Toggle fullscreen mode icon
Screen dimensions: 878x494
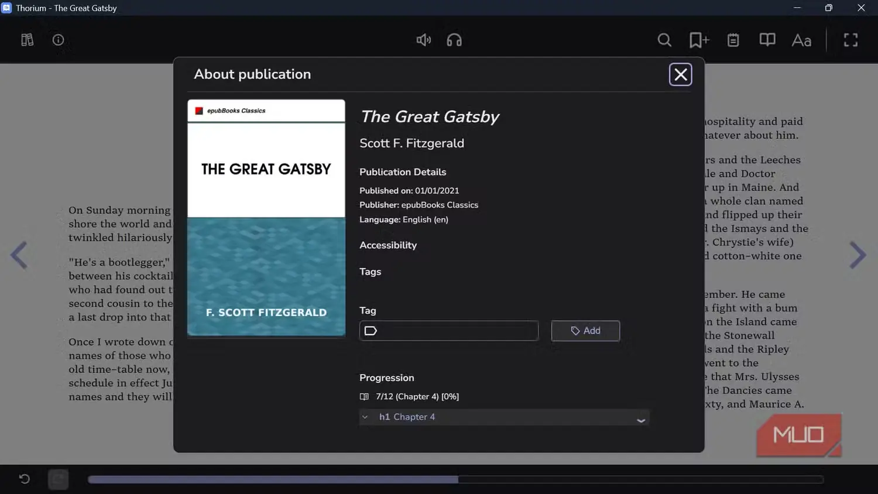click(x=850, y=40)
